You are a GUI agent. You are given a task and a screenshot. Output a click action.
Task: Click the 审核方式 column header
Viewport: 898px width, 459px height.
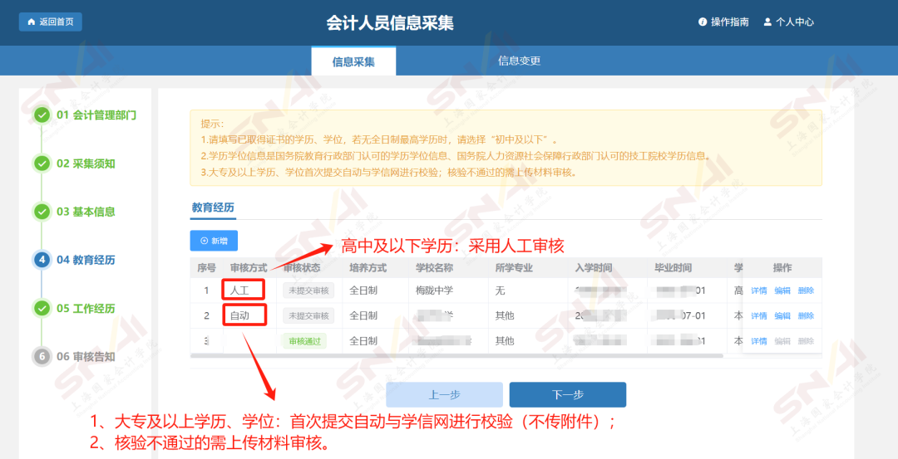(x=249, y=267)
